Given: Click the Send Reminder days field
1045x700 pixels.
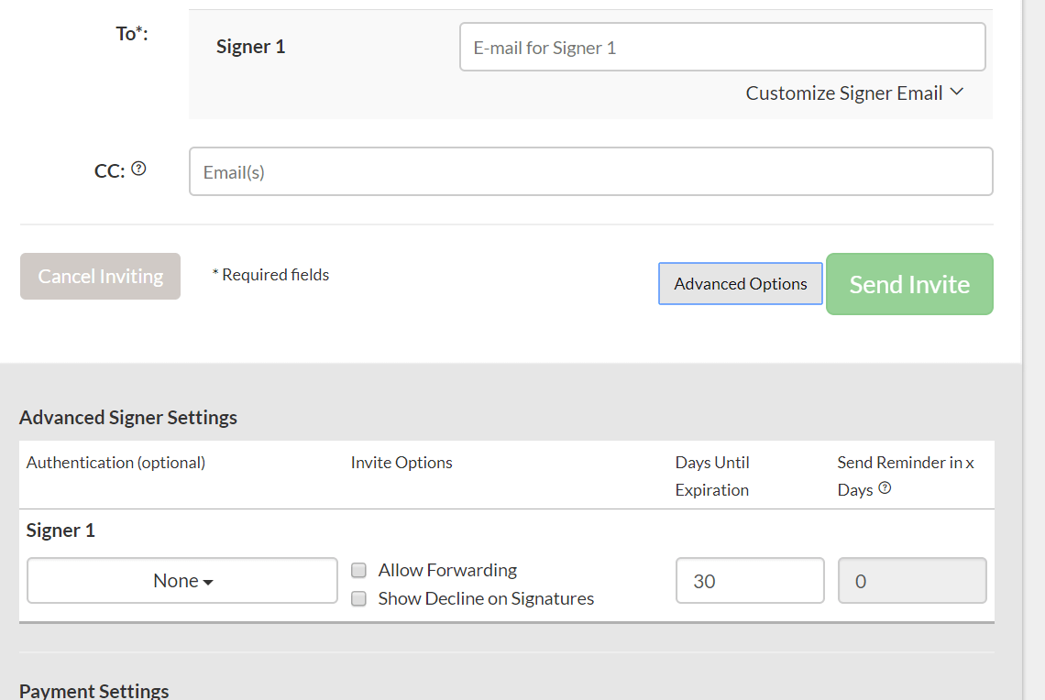Looking at the screenshot, I should [x=911, y=580].
